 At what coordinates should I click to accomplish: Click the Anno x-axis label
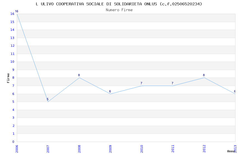231,151
